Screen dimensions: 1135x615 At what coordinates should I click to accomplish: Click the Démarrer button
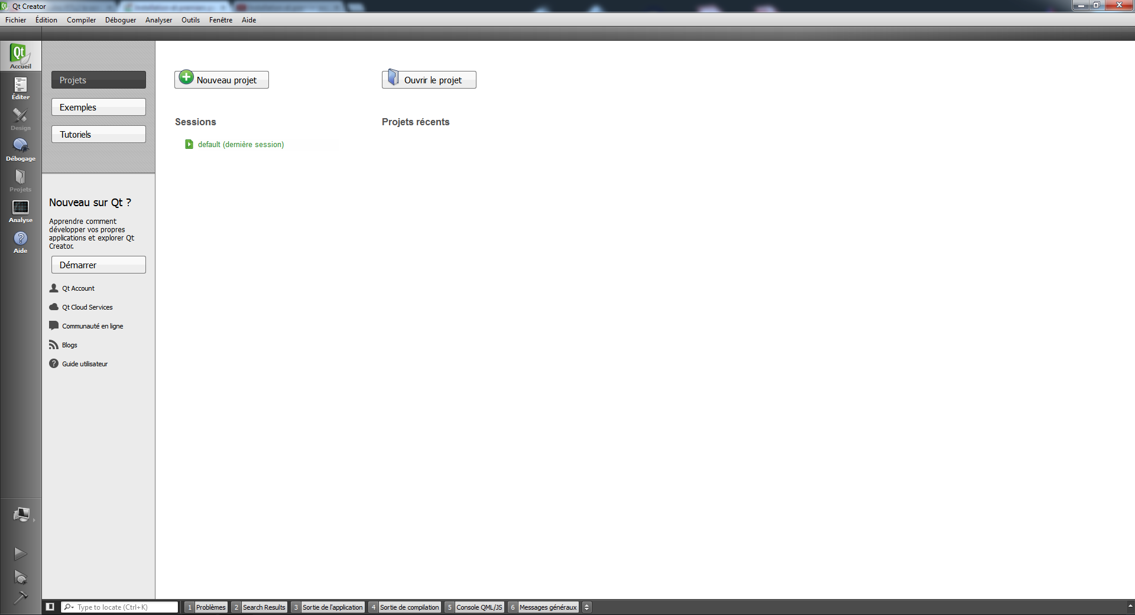99,265
